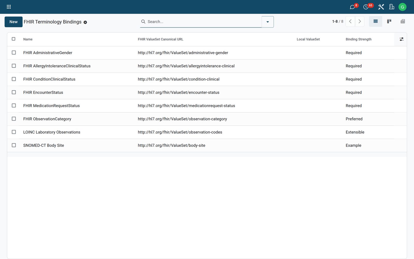
Task: Open the company switcher building icon
Action: (x=392, y=7)
